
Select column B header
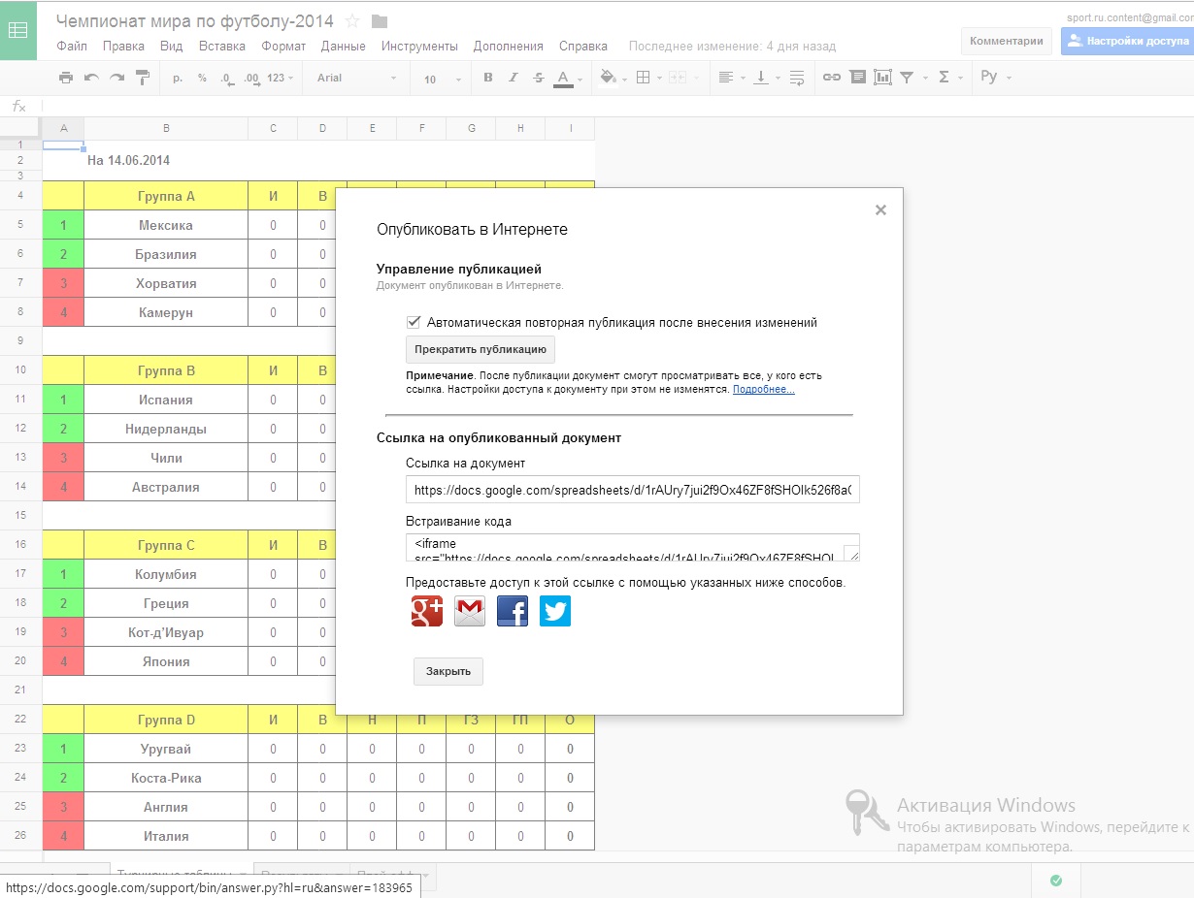pos(166,128)
